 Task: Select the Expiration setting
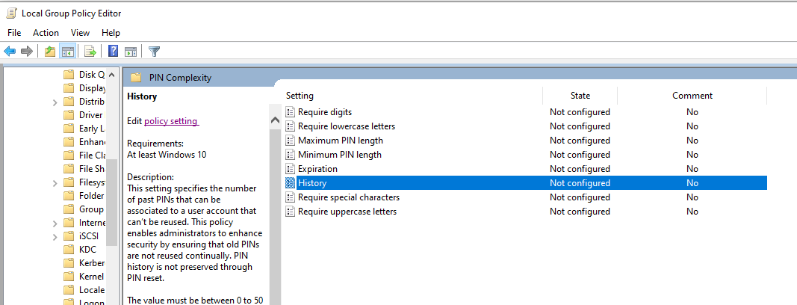pos(317,169)
